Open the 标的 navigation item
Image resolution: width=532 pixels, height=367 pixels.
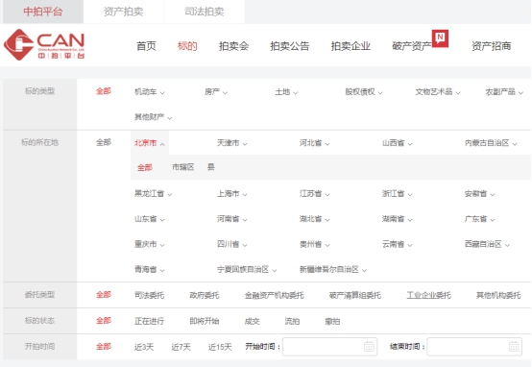[187, 46]
